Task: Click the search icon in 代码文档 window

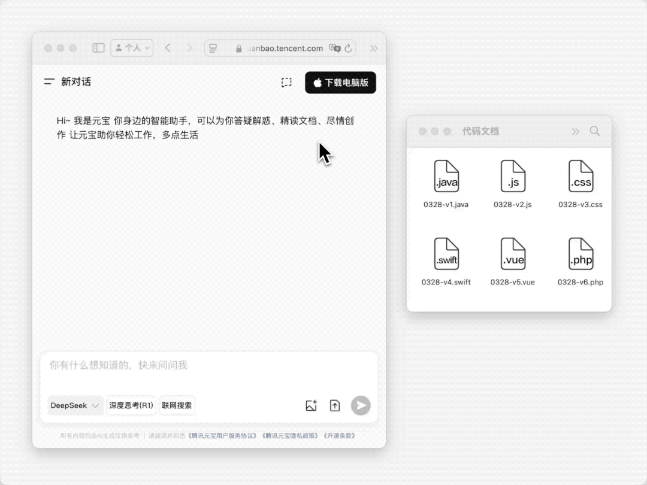Action: coord(595,131)
